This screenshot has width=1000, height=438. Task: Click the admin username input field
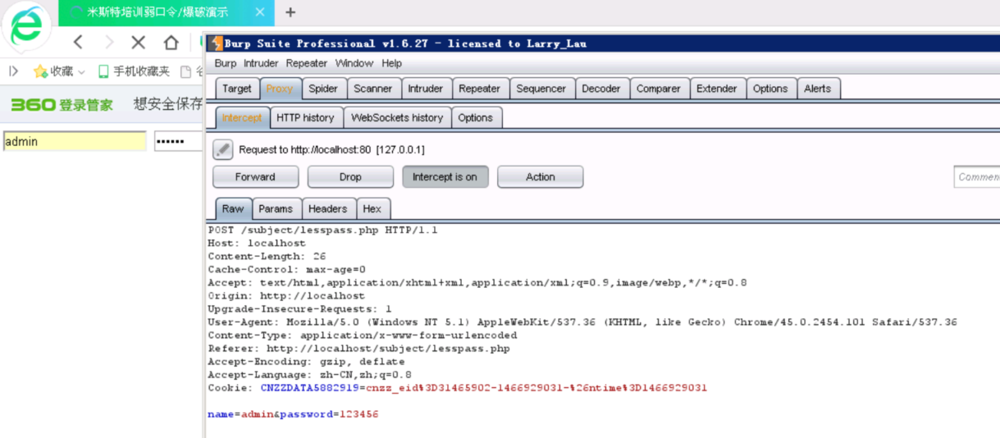[74, 141]
